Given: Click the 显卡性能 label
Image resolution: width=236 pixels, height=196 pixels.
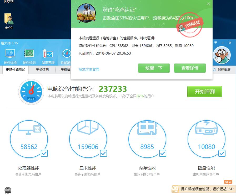Looking at the screenshot, I should [88, 168].
